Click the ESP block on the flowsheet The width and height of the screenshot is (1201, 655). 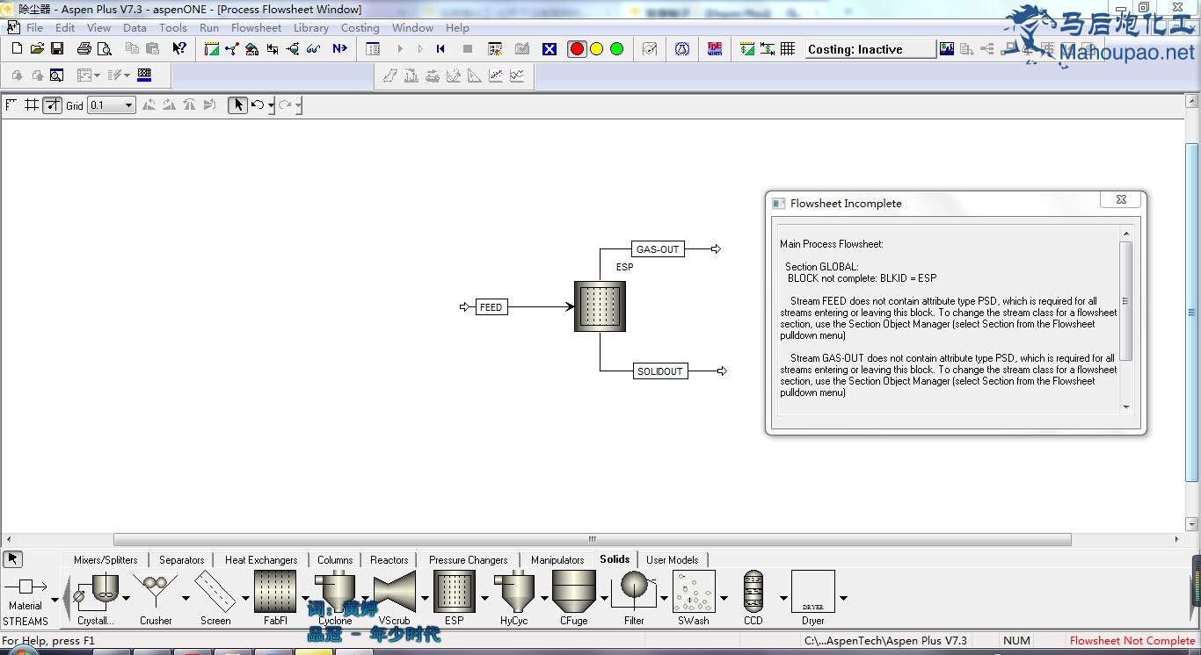[600, 306]
